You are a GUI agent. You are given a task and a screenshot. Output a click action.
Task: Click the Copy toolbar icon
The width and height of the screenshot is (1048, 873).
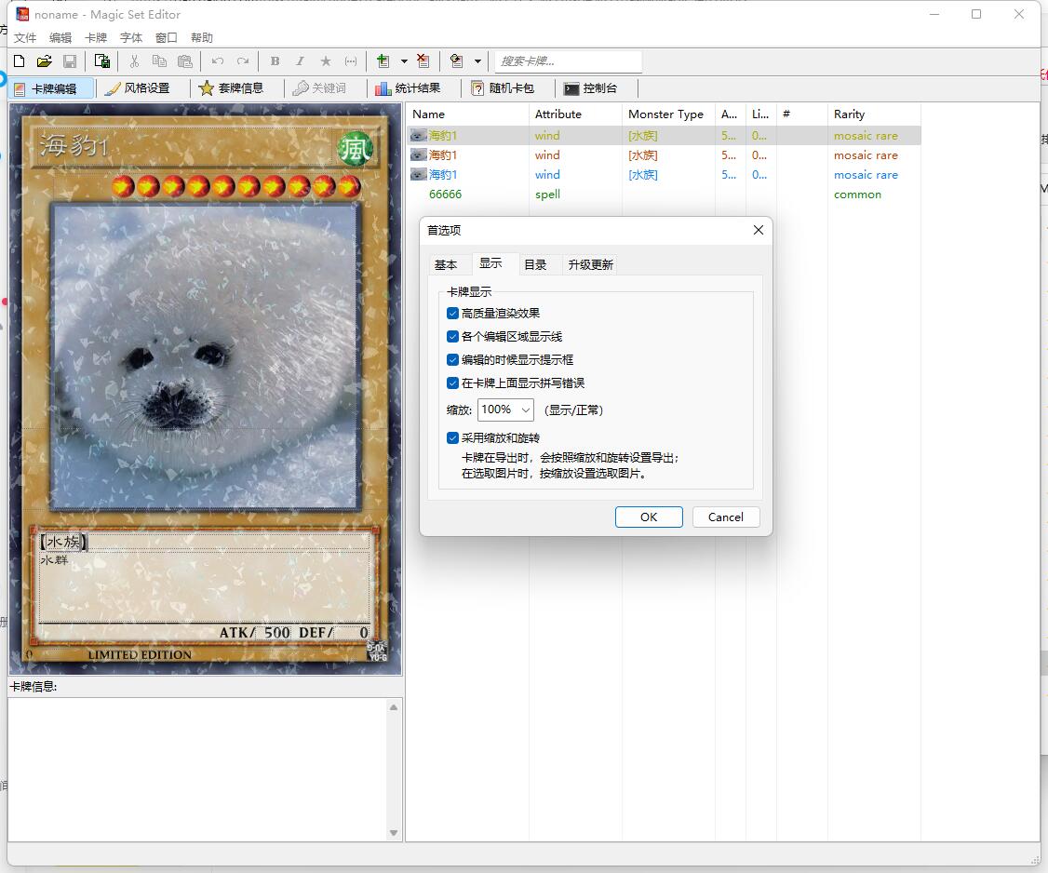[x=159, y=61]
